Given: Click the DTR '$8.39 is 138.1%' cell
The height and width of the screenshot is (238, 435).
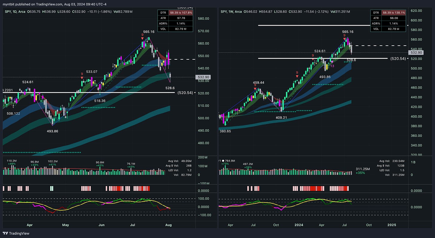Looking at the screenshot, I should [394, 13].
